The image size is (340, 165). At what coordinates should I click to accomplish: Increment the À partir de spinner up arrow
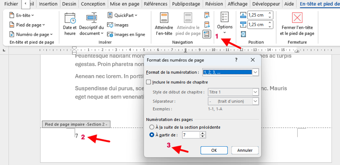pos(203,134)
